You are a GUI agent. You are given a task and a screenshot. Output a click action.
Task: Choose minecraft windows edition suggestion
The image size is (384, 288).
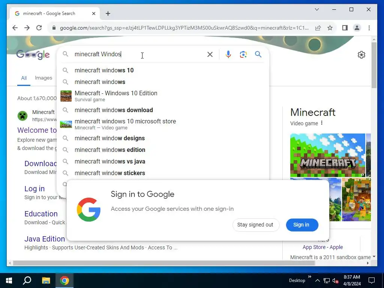(x=163, y=150)
